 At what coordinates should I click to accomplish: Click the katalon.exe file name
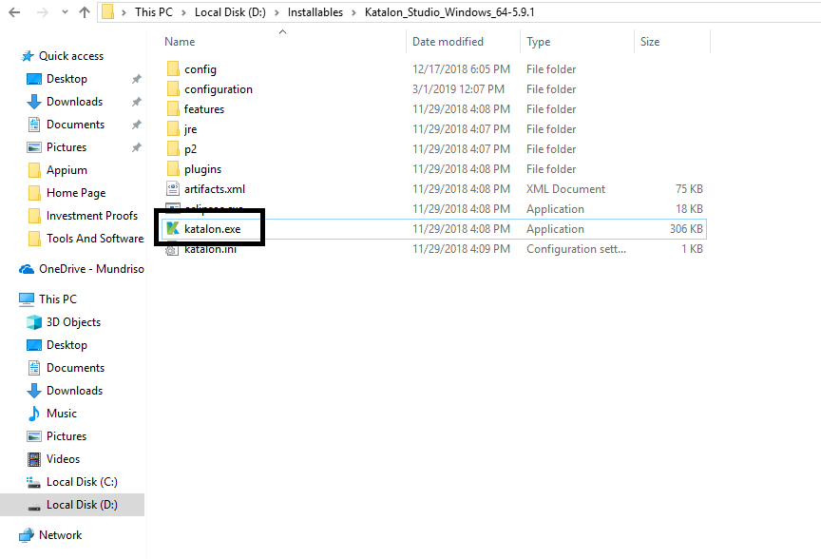(213, 229)
